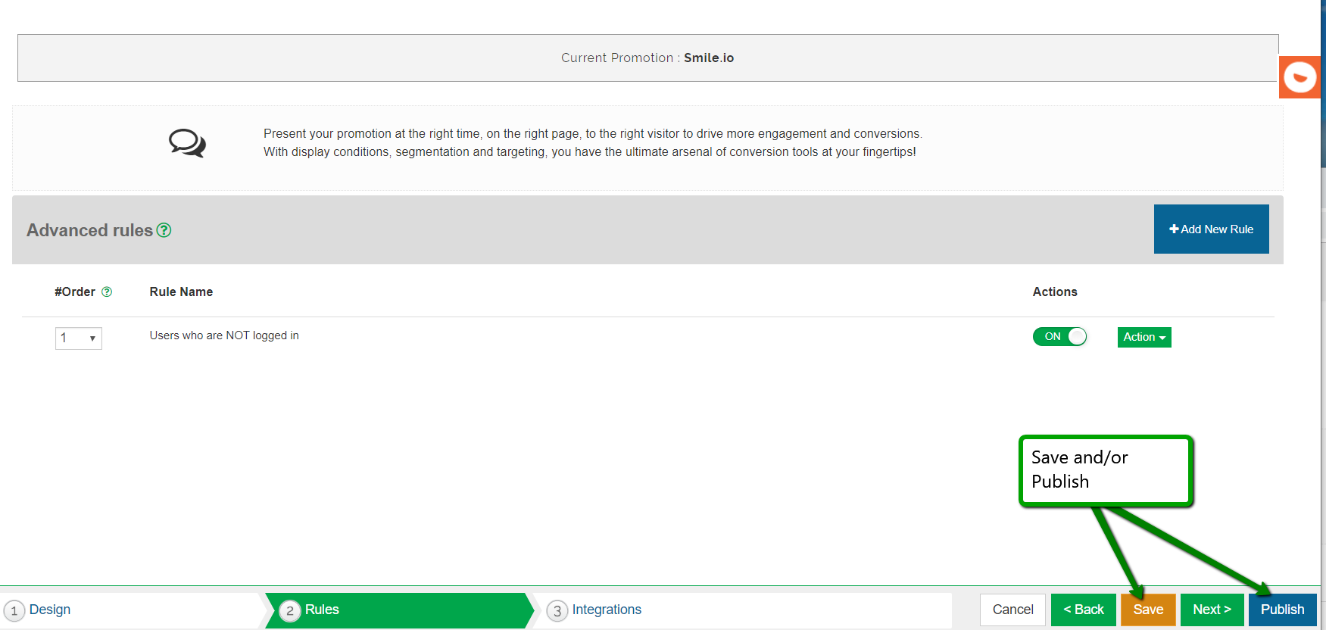Viewport: 1326px width, 630px height.
Task: Click the speech bubbles icon
Action: (187, 142)
